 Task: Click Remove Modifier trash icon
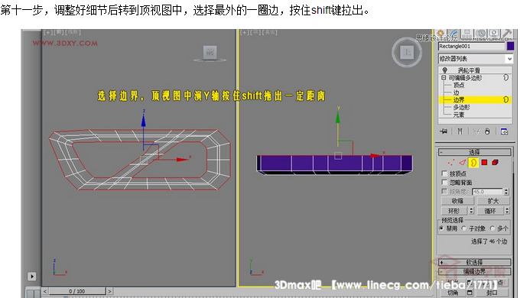pos(487,131)
